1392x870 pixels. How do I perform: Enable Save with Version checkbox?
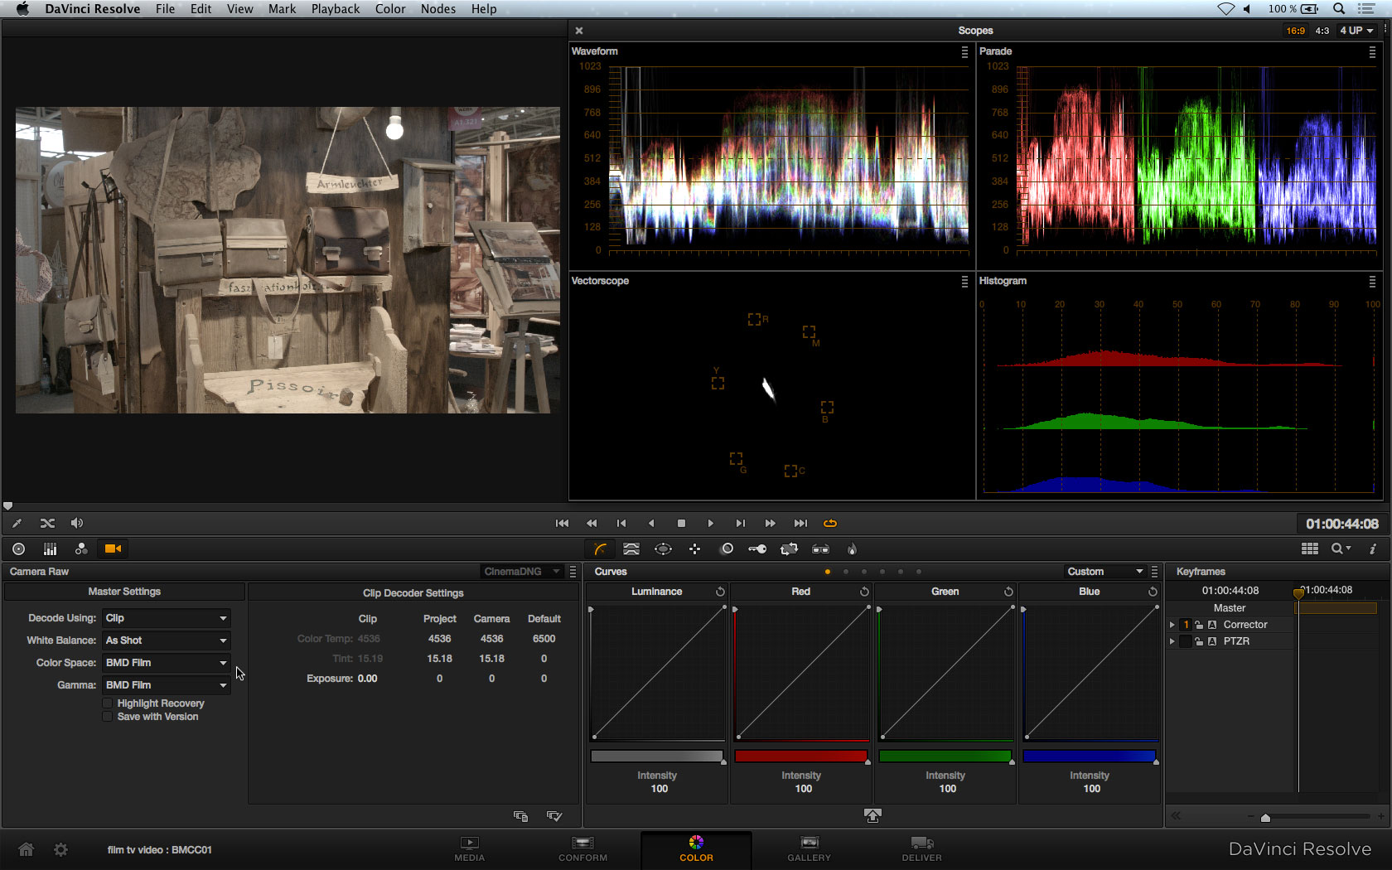click(108, 716)
